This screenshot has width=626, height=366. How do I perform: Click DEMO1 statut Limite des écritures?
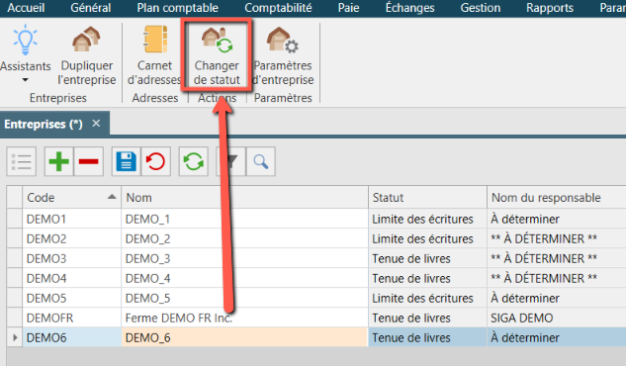[x=427, y=219]
